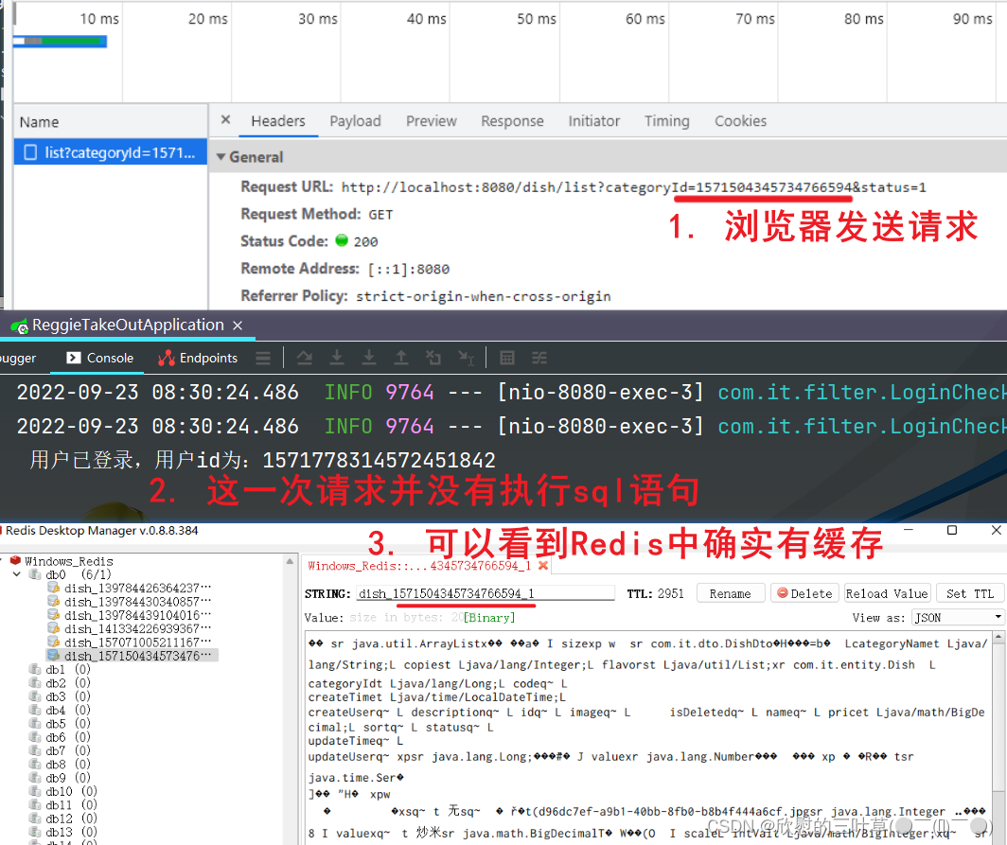
Task: Click the Run to Cursor icon
Action: (x=466, y=358)
